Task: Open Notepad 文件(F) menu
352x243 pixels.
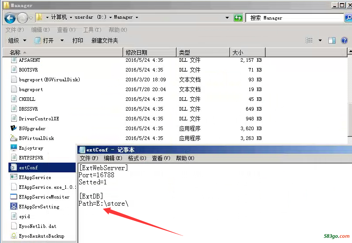Action: click(x=89, y=158)
